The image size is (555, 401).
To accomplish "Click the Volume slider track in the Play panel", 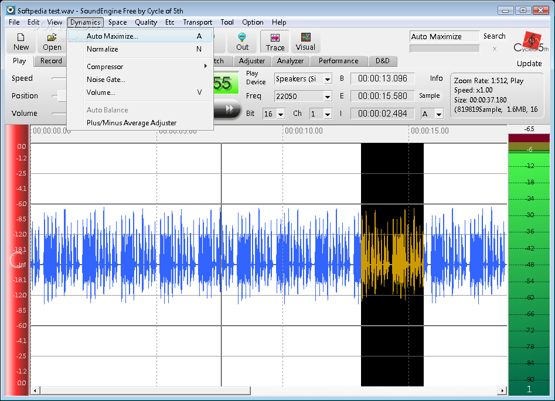I will (59, 113).
